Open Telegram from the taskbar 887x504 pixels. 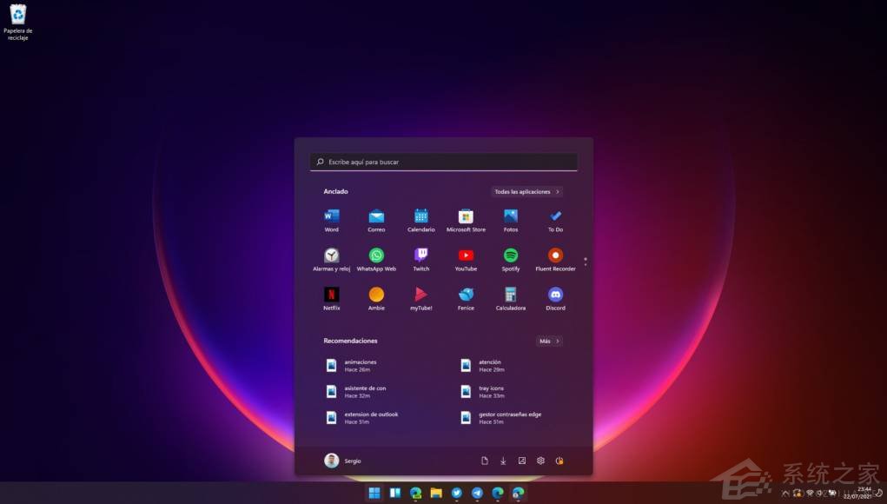click(477, 494)
